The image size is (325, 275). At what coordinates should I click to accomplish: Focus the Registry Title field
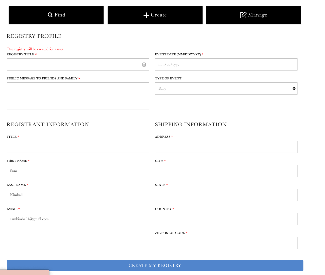pos(78,65)
